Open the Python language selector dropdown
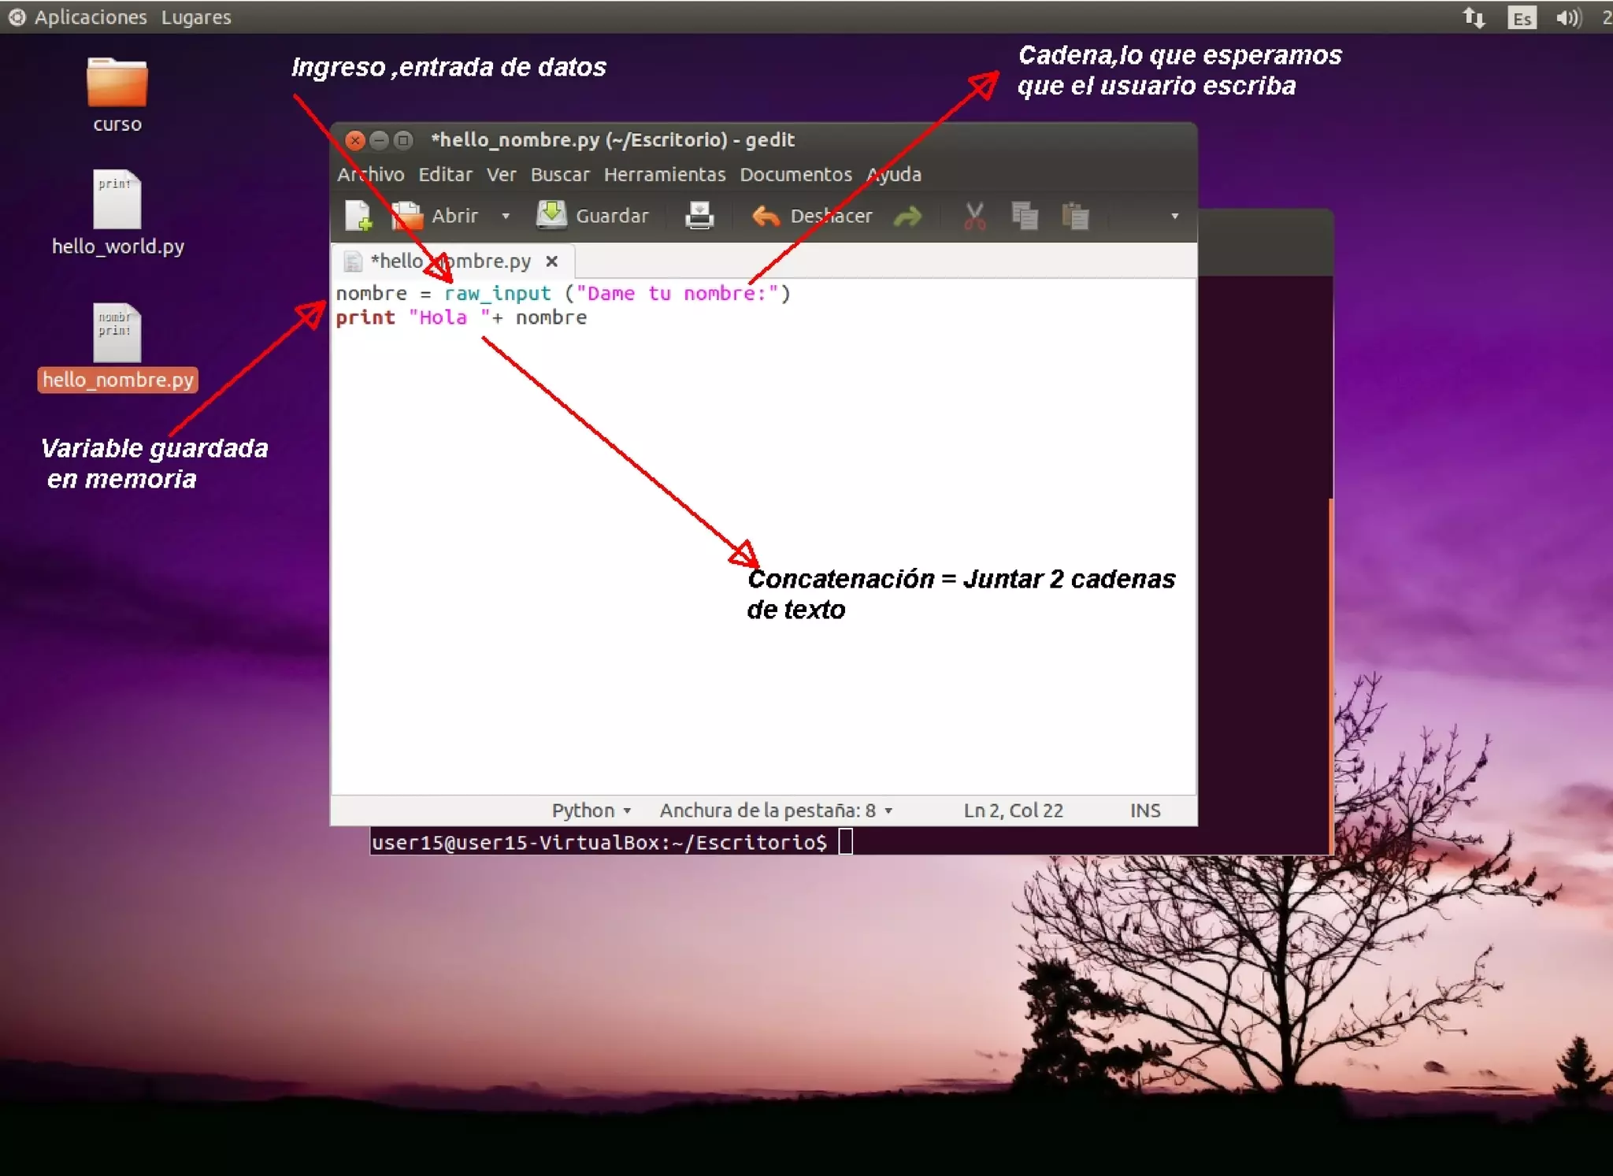1613x1176 pixels. pos(591,811)
